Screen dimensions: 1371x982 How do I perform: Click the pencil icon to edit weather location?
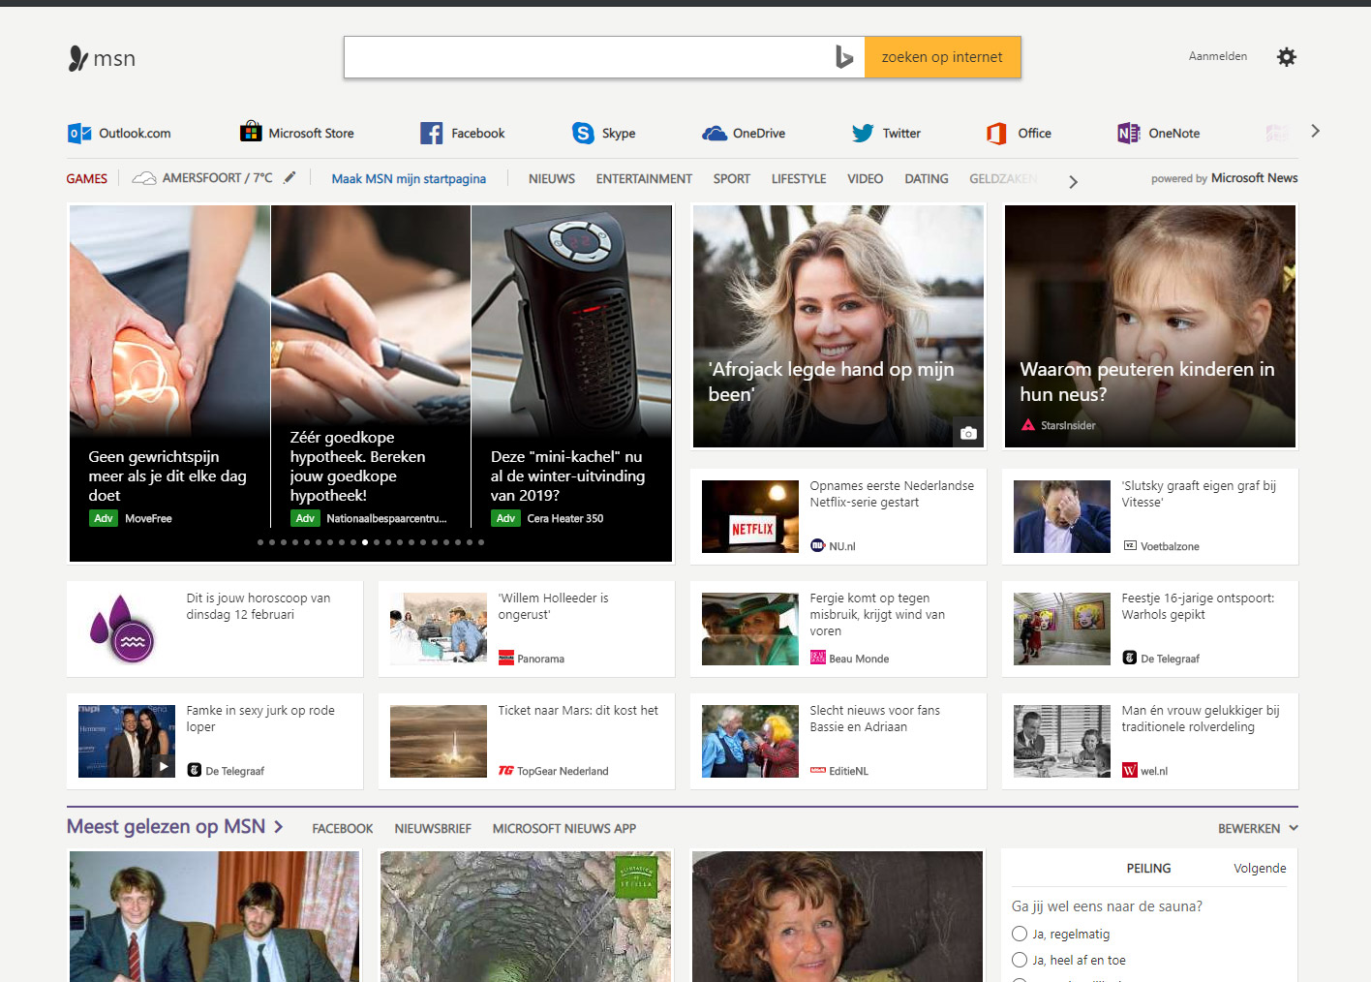tap(289, 177)
